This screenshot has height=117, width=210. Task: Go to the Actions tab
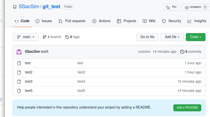101,21
